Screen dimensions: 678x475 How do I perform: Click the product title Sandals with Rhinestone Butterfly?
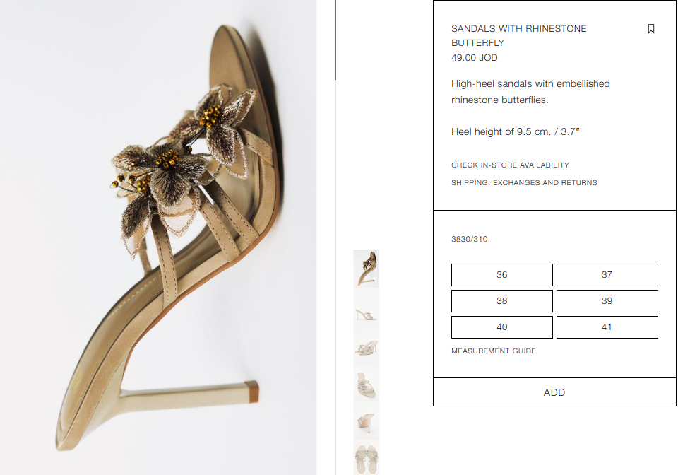[519, 36]
